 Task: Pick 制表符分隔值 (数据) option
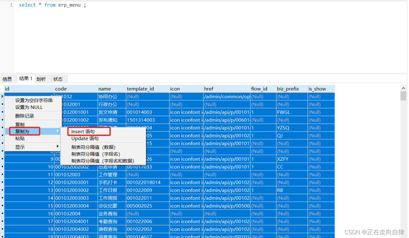(94, 147)
